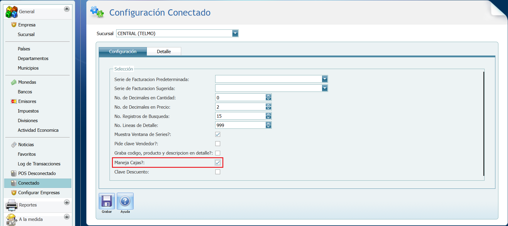
Task: Uncheck the Maneja Cajas checkbox
Action: point(218,163)
